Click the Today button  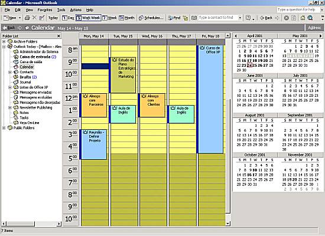[53, 18]
